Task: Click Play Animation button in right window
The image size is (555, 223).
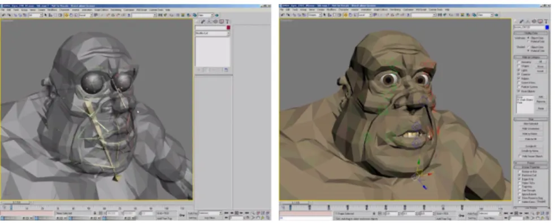Action: pyautogui.click(x=516, y=213)
